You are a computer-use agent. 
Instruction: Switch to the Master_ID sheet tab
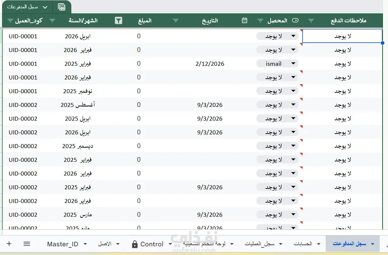click(x=63, y=244)
